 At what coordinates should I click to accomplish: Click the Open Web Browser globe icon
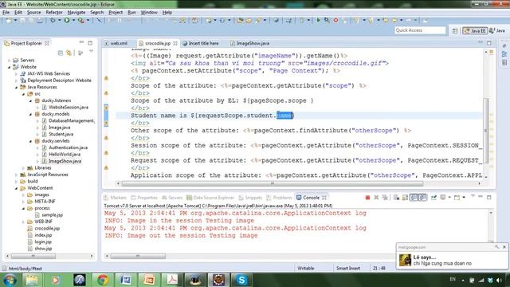(276, 20)
